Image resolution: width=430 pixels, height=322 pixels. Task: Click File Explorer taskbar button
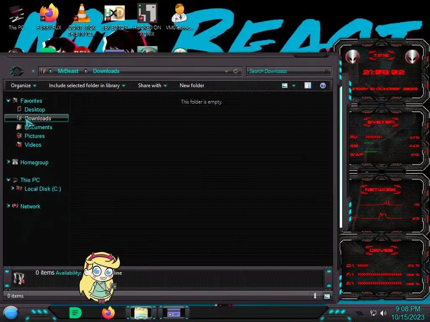pos(141,313)
